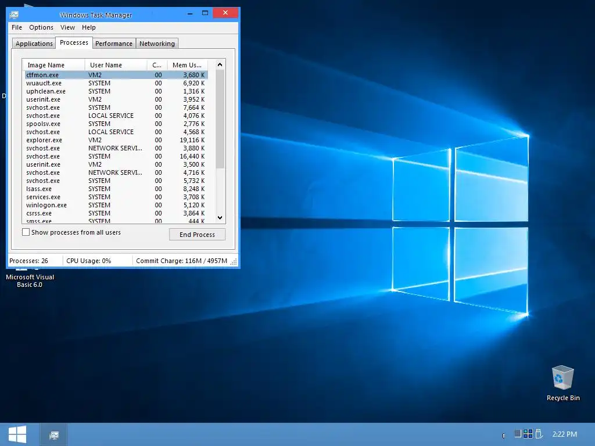The width and height of the screenshot is (595, 446).
Task: Sort by the Image Name column header
Action: tap(54, 65)
